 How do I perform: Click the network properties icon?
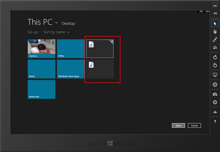(215, 112)
